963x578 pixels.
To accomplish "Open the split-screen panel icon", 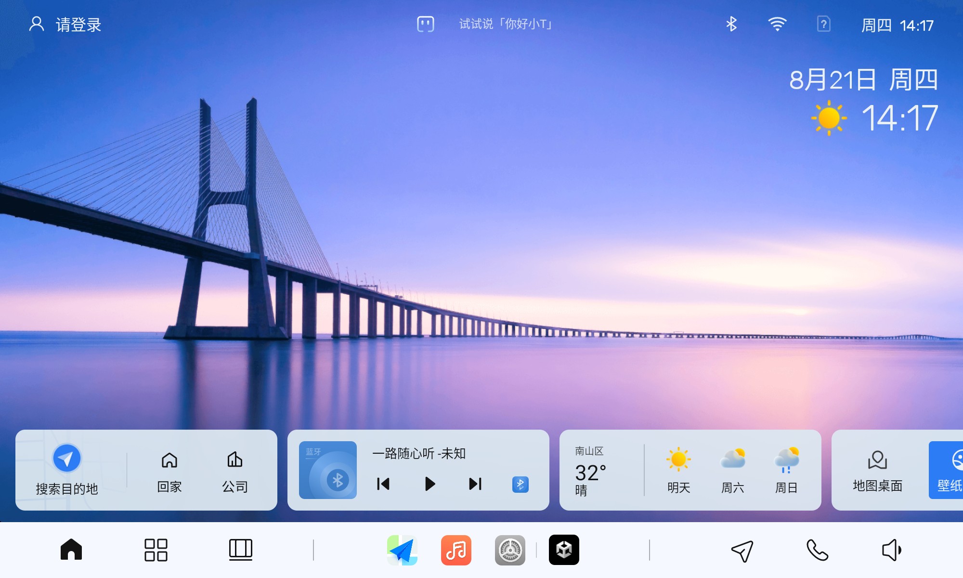I will [x=240, y=550].
